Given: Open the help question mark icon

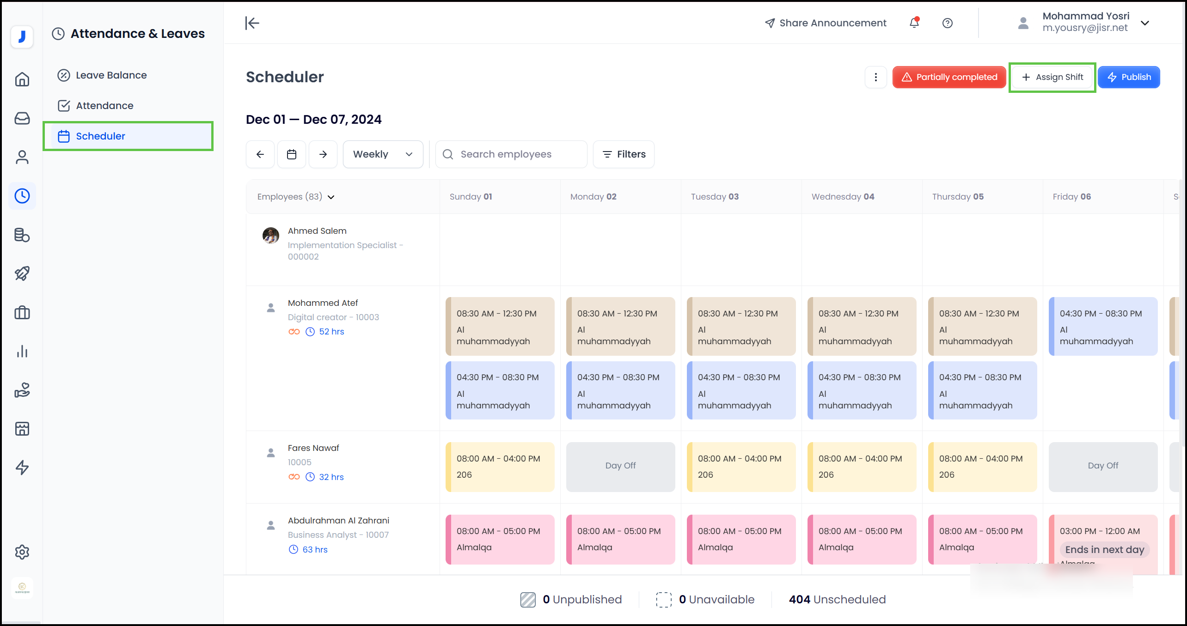Looking at the screenshot, I should 947,23.
